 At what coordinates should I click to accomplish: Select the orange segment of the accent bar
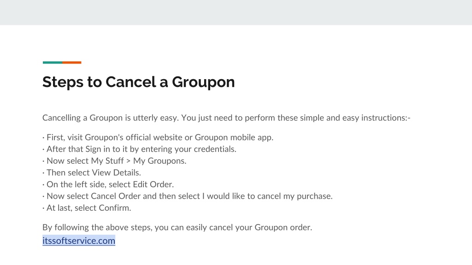(x=71, y=63)
